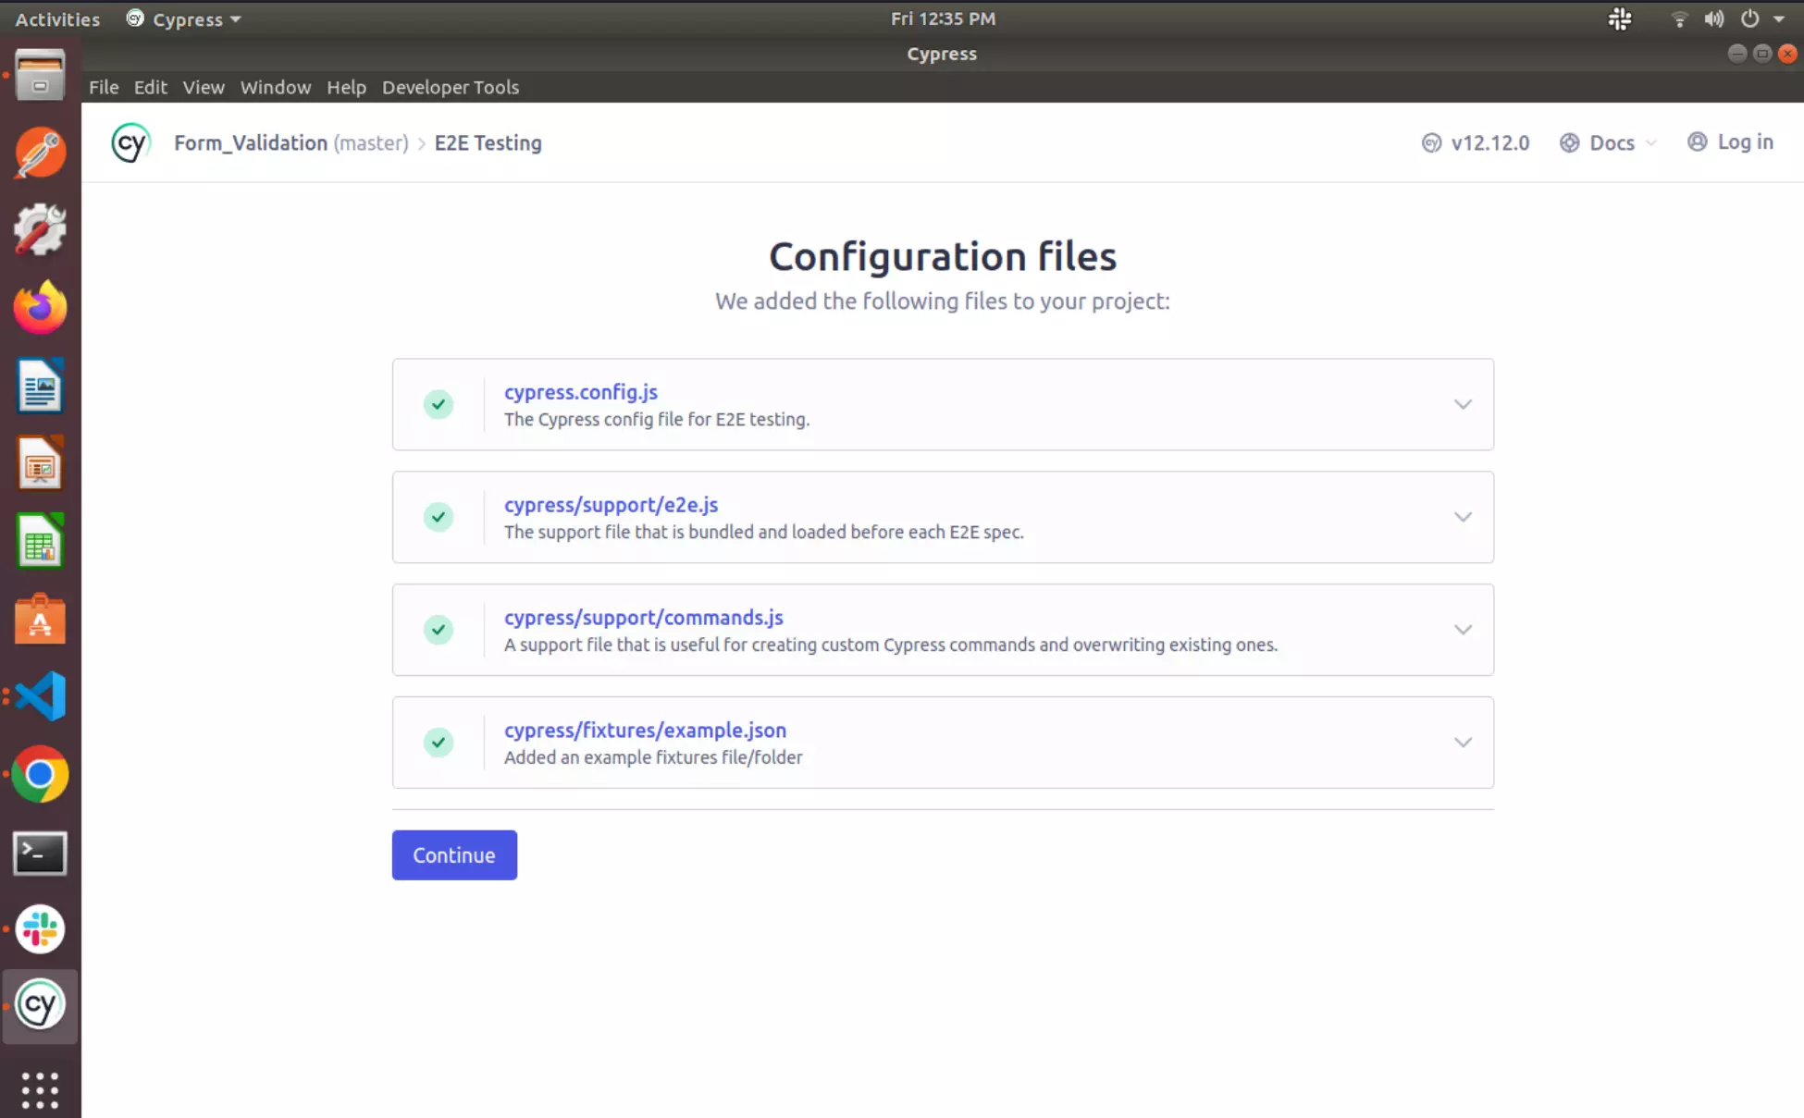The image size is (1804, 1118).
Task: Launch Postman from the dock
Action: [x=40, y=153]
